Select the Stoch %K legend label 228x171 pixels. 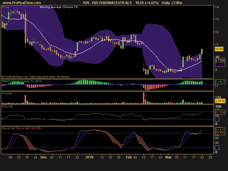9,129
